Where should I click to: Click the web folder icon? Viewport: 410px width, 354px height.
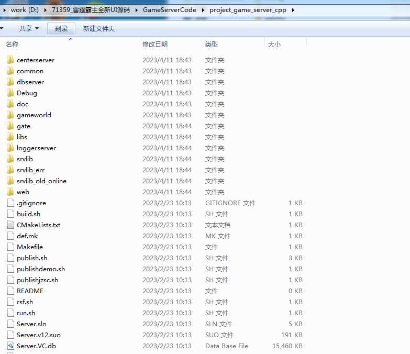point(10,192)
